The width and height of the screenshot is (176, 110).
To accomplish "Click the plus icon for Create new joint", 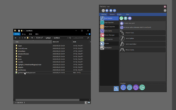I will coord(121,23).
